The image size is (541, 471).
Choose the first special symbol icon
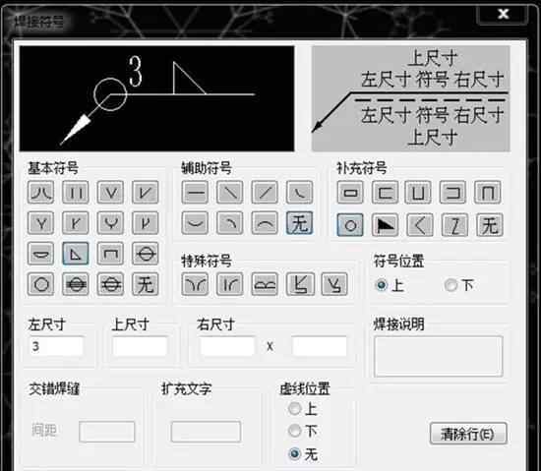(195, 284)
